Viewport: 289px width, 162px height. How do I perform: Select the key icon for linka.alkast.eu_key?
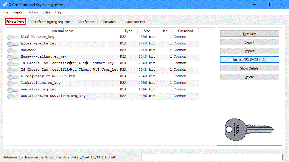13,83
